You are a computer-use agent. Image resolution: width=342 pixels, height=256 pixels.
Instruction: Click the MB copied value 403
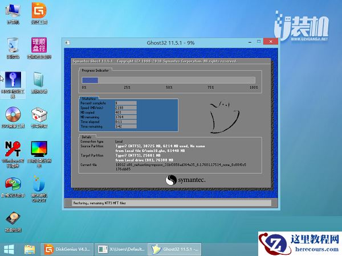(x=126, y=112)
